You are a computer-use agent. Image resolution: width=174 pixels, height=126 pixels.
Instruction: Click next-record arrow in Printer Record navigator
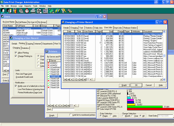78,80
